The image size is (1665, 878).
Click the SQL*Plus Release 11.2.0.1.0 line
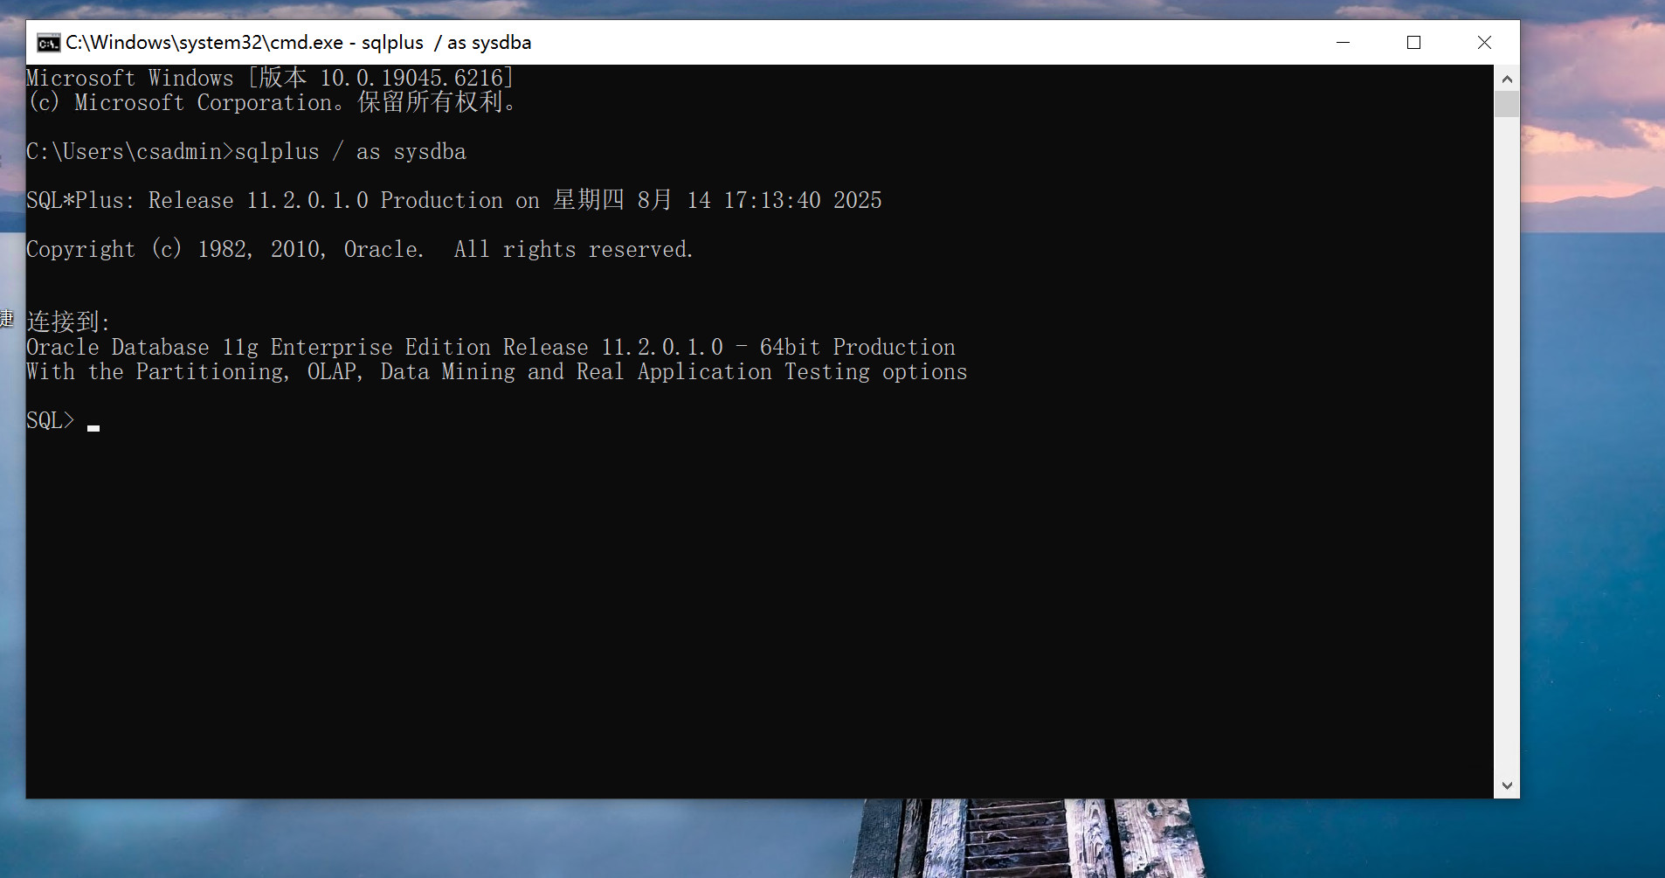(453, 201)
